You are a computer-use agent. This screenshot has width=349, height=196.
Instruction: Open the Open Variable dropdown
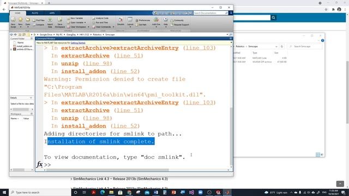(x=85, y=22)
